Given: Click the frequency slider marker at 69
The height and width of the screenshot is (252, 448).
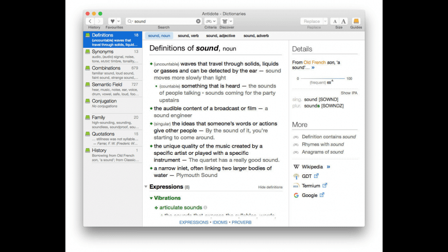Looking at the screenshot, I should 332,80.
